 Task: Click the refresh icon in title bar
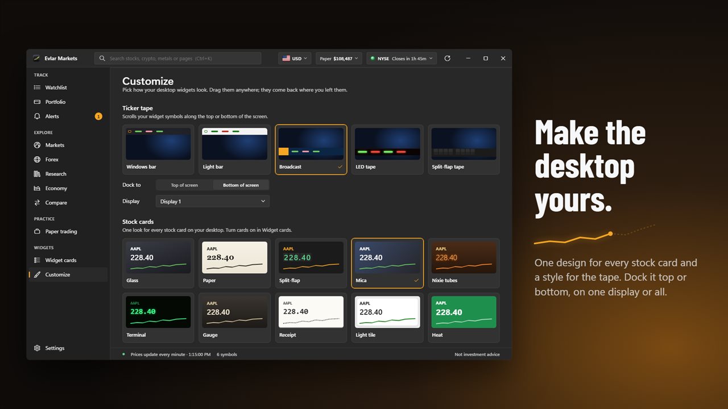click(x=447, y=59)
